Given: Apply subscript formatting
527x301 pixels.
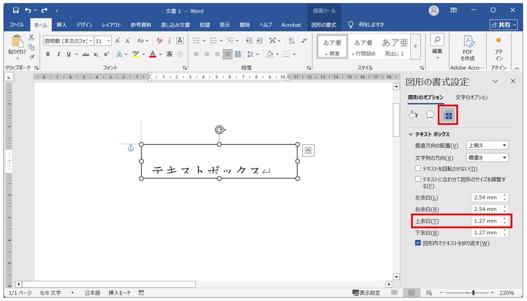Looking at the screenshot, I should click(x=96, y=54).
